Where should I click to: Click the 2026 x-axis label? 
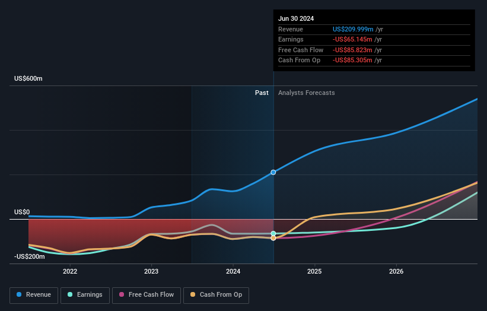coord(396,271)
